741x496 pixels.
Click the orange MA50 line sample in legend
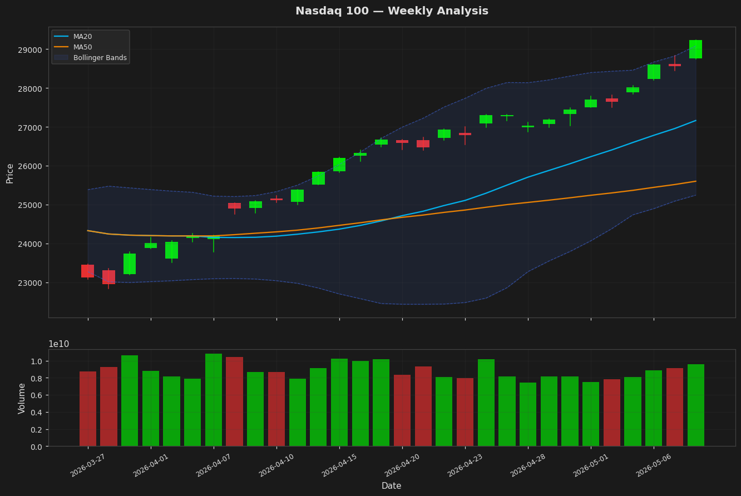[x=61, y=47]
